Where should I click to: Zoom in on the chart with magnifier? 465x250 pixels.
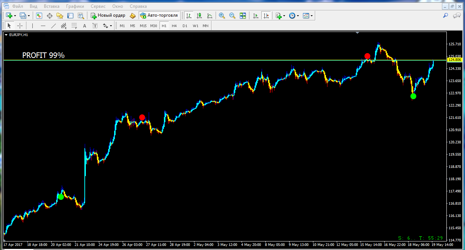pyautogui.click(x=222, y=16)
